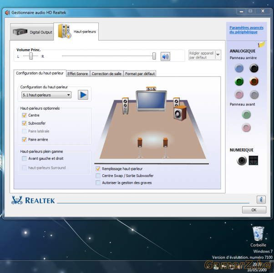Screen dimensions: 274x273
Task: Enable Autoriser la gestion des graves
Action: point(98,183)
